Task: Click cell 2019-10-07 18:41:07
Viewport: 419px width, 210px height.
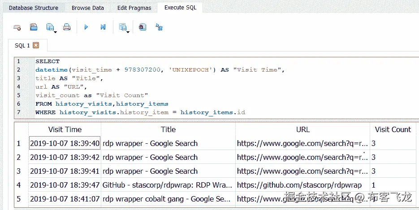Action: [x=65, y=199]
